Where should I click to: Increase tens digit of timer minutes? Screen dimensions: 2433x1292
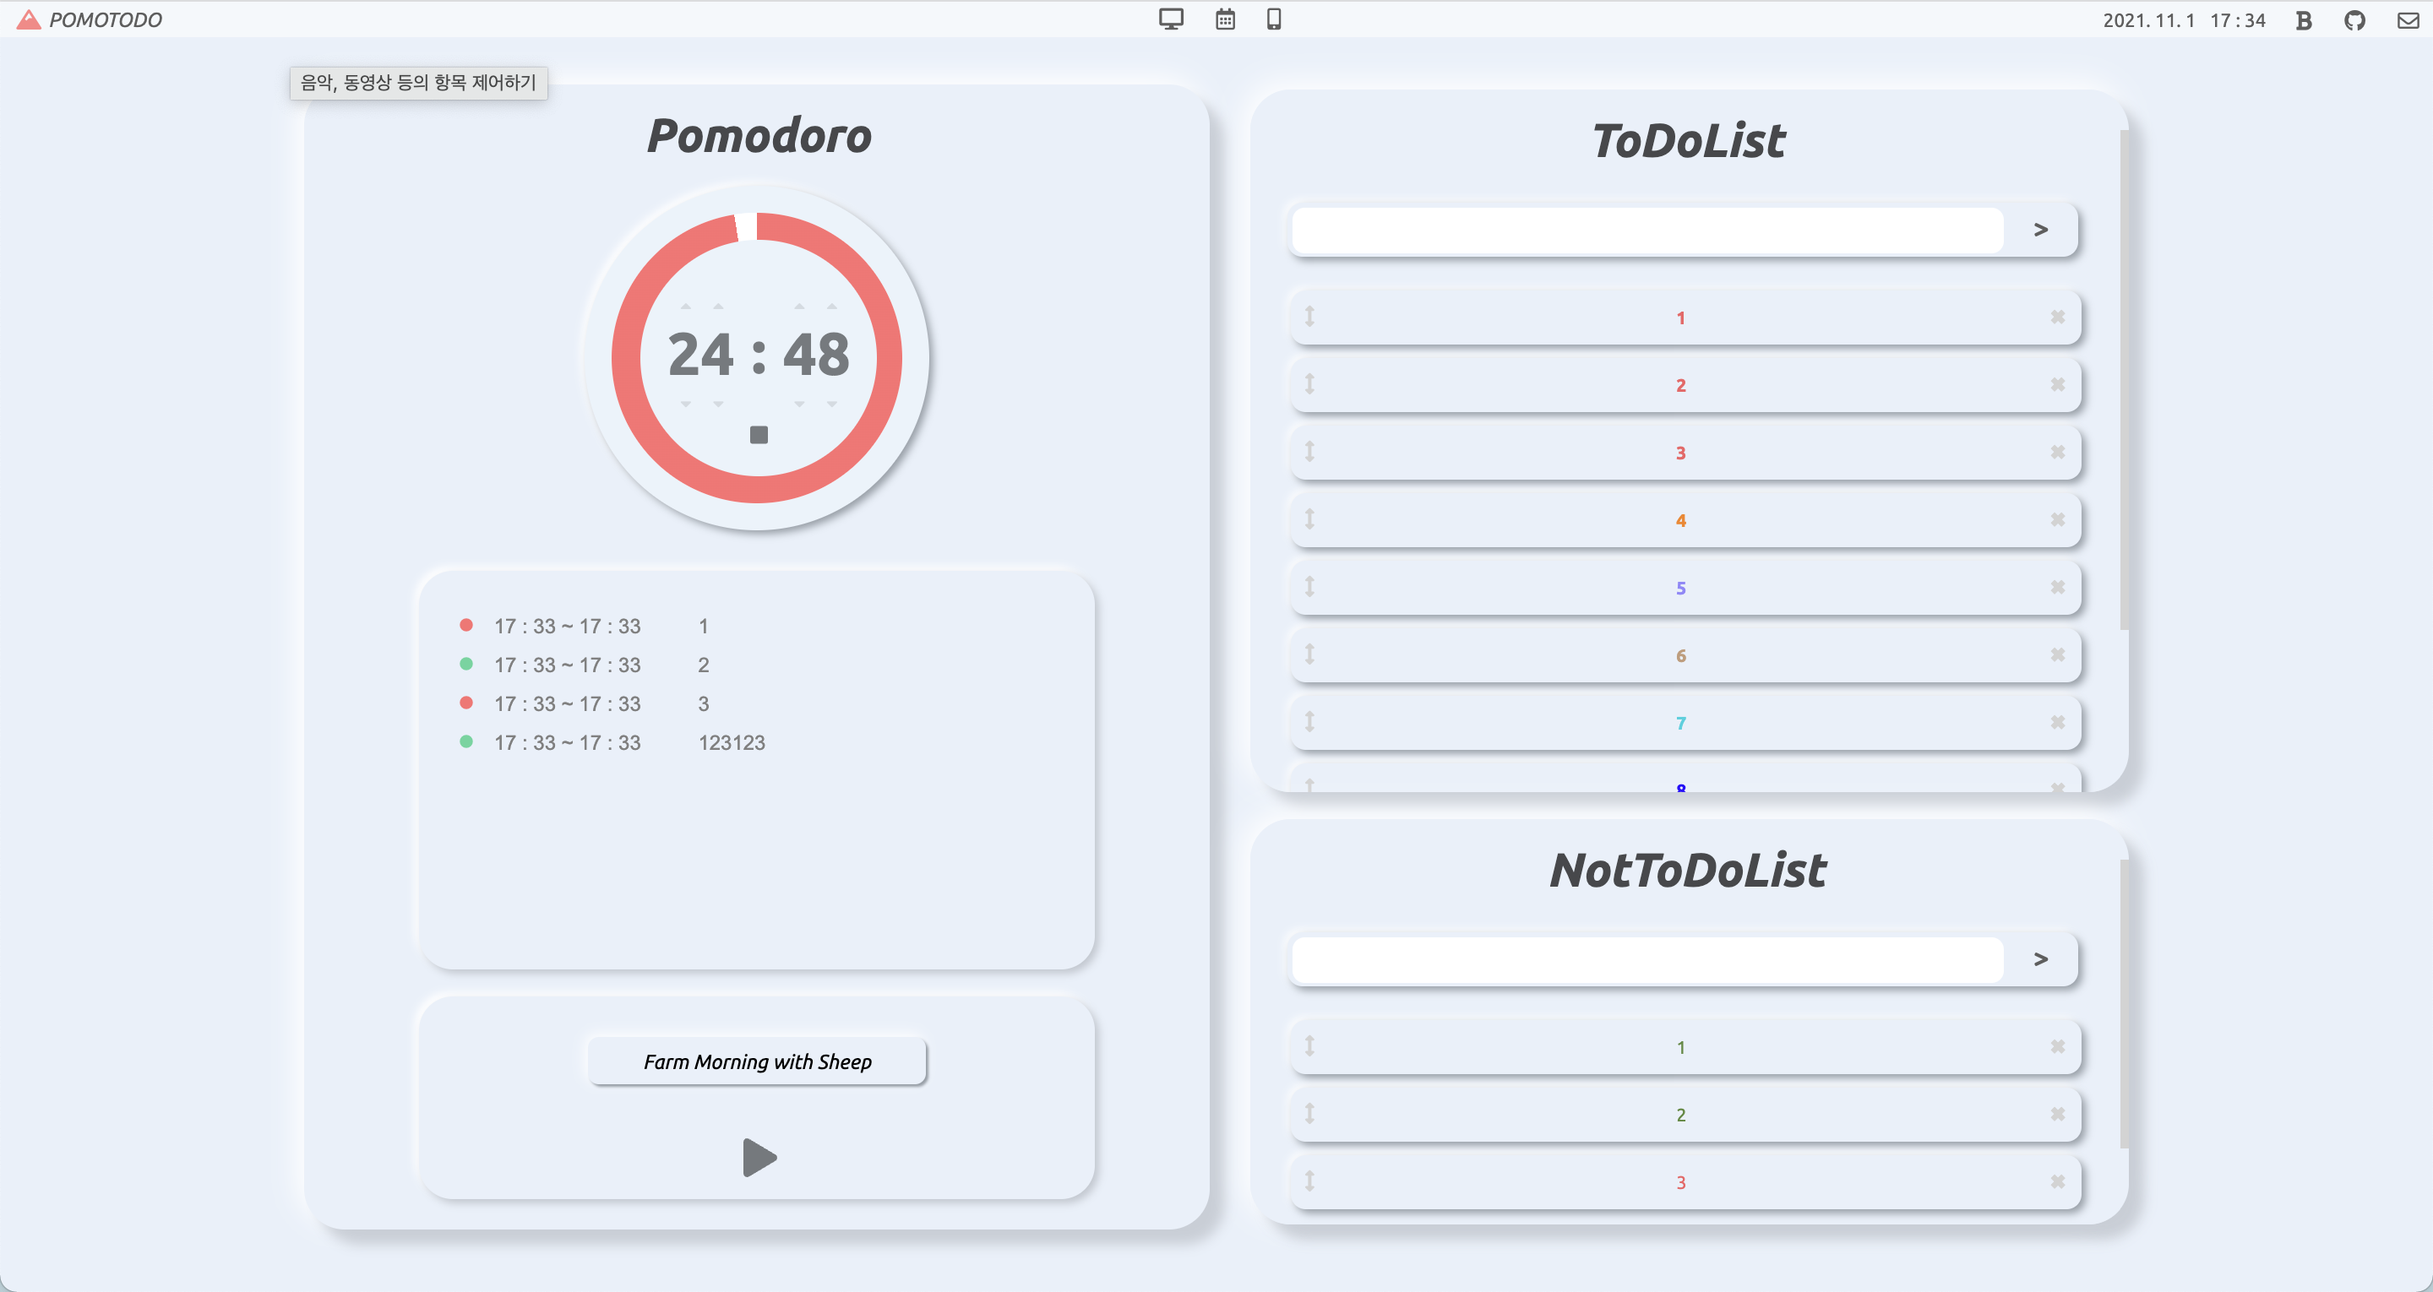pos(686,307)
